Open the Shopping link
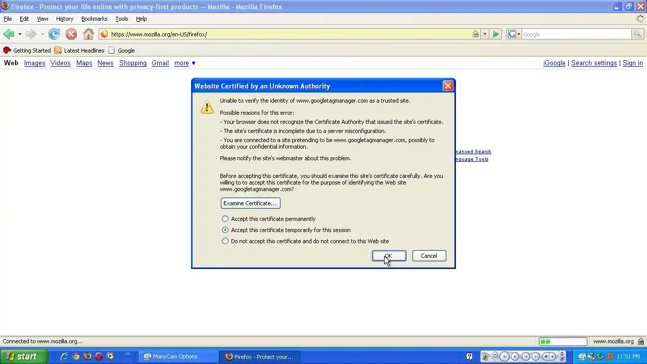 pyautogui.click(x=133, y=63)
